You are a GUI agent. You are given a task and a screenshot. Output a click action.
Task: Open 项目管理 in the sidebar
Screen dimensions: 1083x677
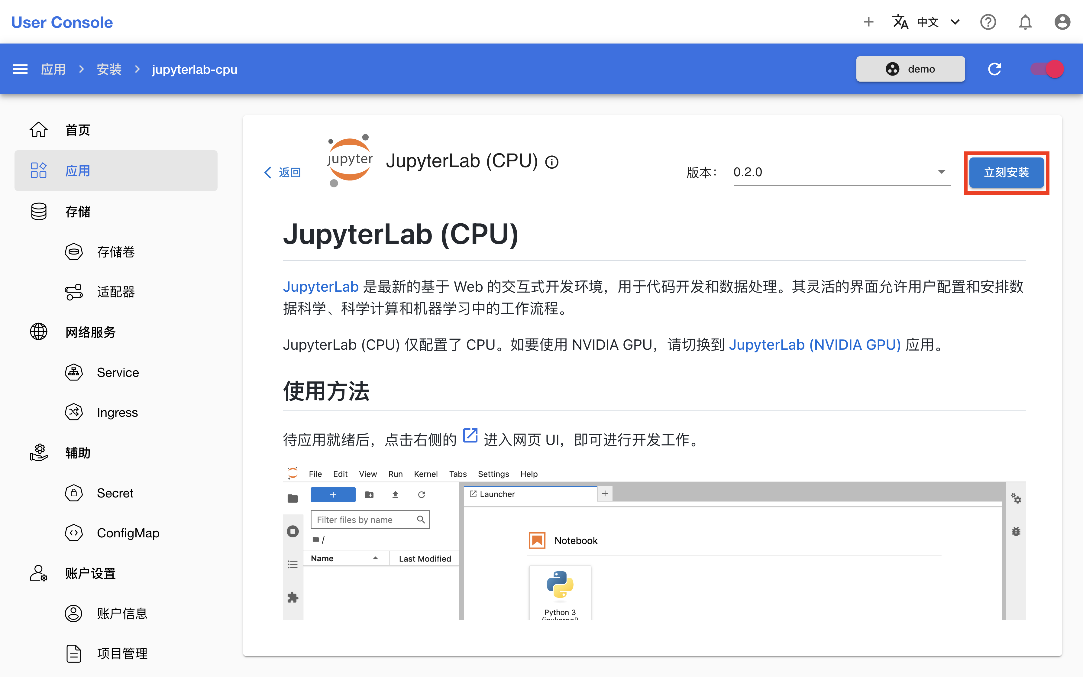(x=122, y=653)
